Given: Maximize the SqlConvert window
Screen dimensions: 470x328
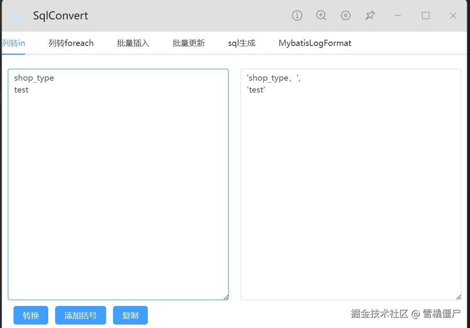Looking at the screenshot, I should [426, 15].
